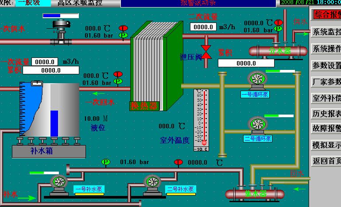
Task: Open 历史报表 history reports
Action: coord(327,114)
